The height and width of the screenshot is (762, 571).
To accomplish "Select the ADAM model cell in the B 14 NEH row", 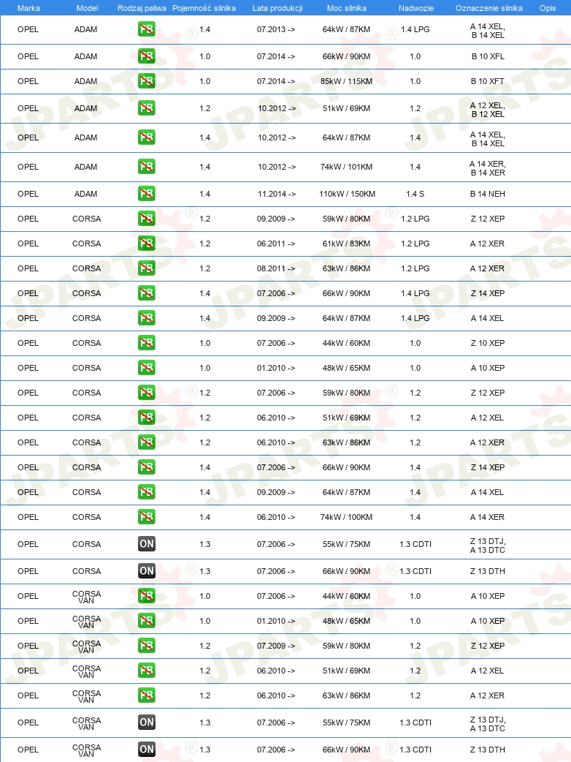I will pyautogui.click(x=86, y=194).
